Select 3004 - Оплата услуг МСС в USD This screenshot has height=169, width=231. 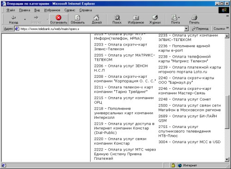click(x=189, y=142)
